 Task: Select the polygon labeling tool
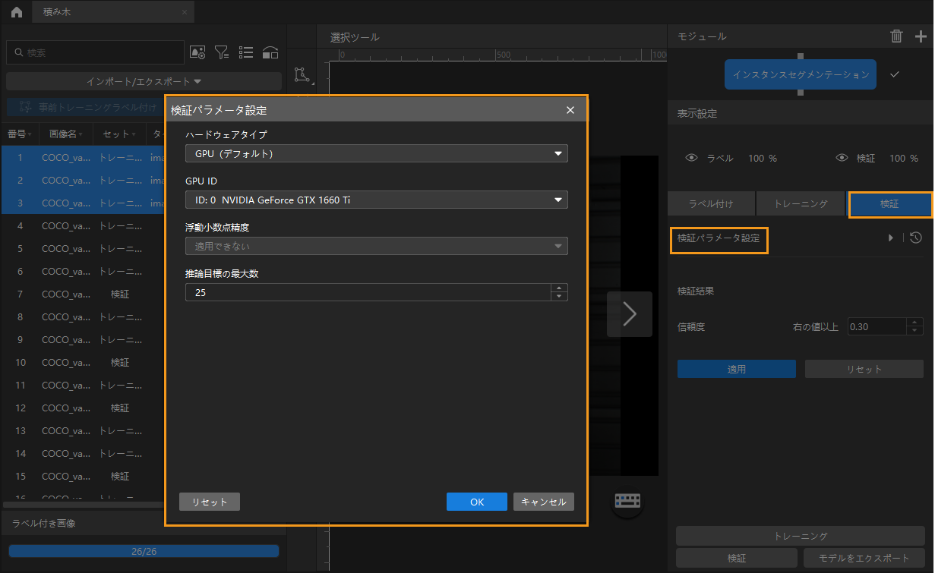pos(302,74)
